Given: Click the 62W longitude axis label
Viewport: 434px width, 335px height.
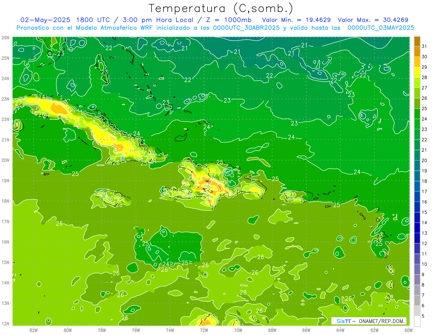Looking at the screenshot, I should pos(374,330).
